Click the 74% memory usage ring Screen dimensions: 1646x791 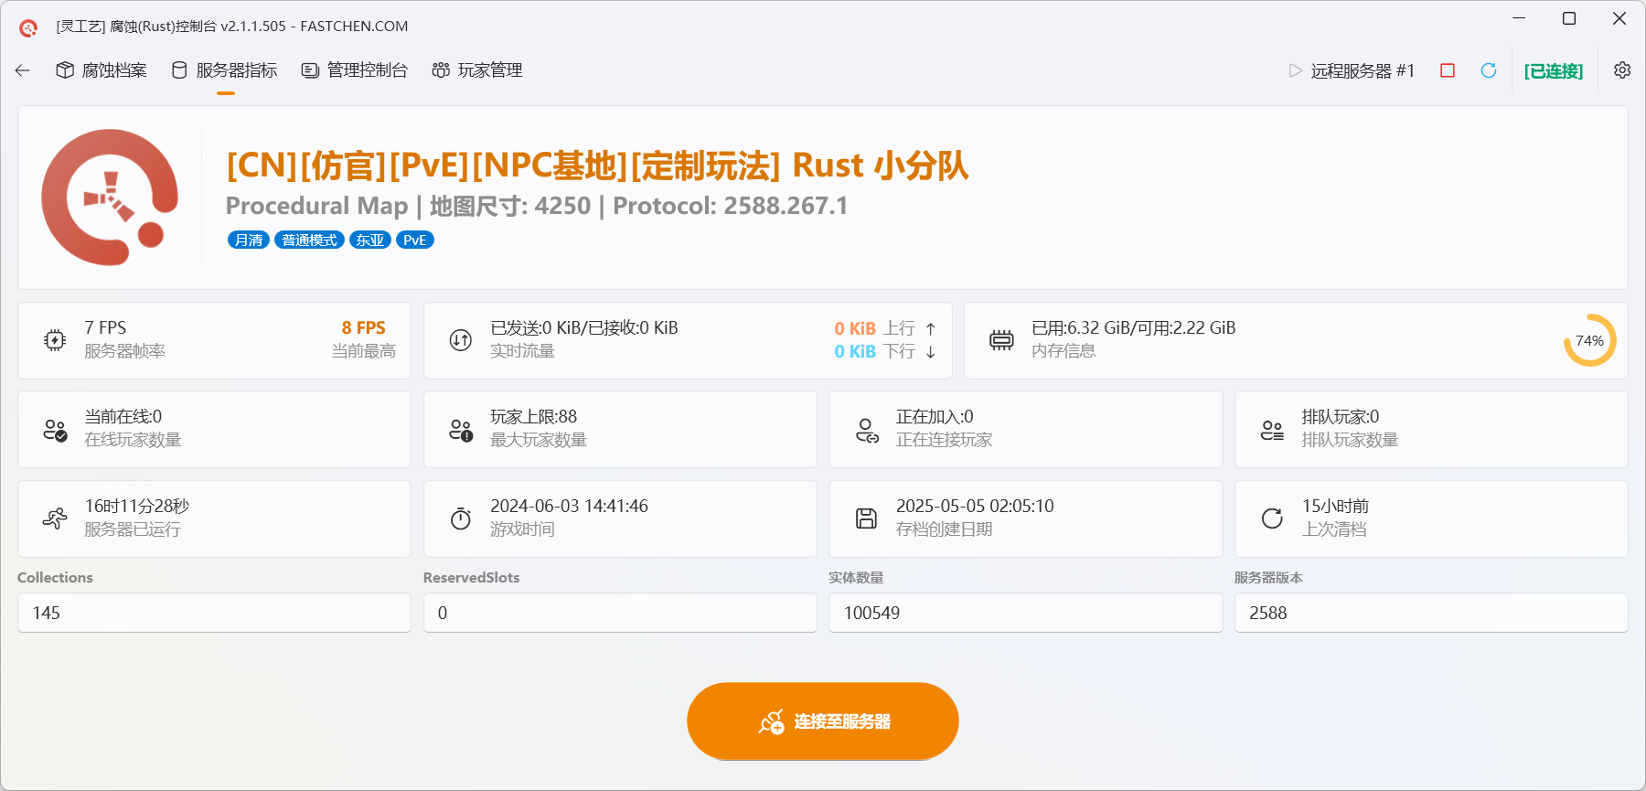[x=1589, y=340]
